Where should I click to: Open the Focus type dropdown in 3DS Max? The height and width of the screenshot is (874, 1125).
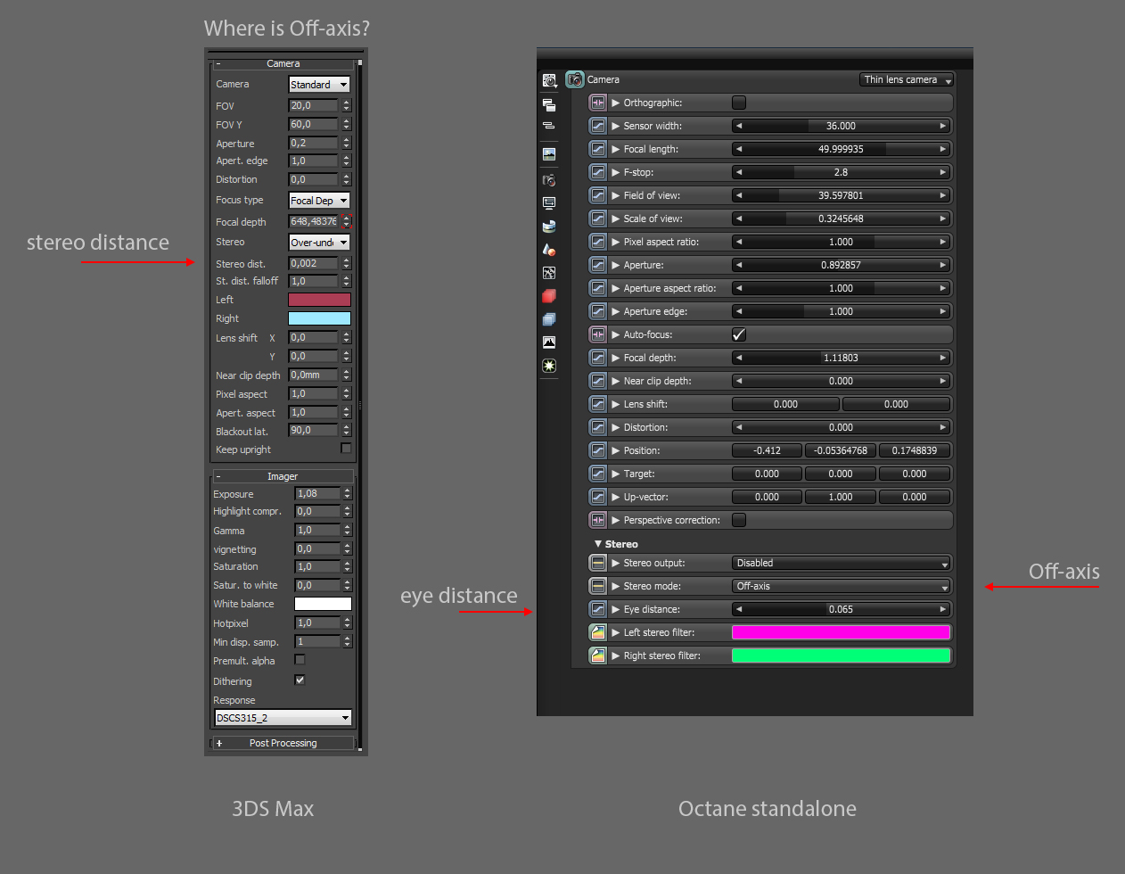pyautogui.click(x=319, y=201)
